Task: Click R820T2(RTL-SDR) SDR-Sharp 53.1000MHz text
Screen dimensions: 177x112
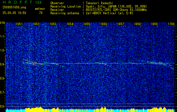Action: (x=116, y=10)
